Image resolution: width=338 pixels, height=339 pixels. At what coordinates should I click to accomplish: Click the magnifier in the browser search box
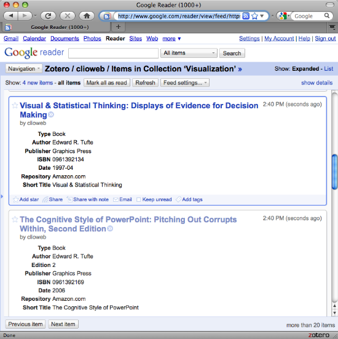pyautogui.click(x=327, y=15)
